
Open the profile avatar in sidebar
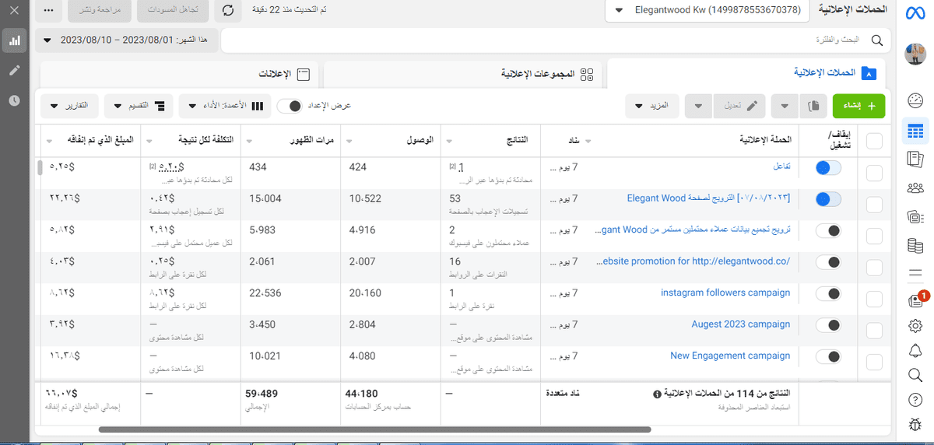(915, 55)
